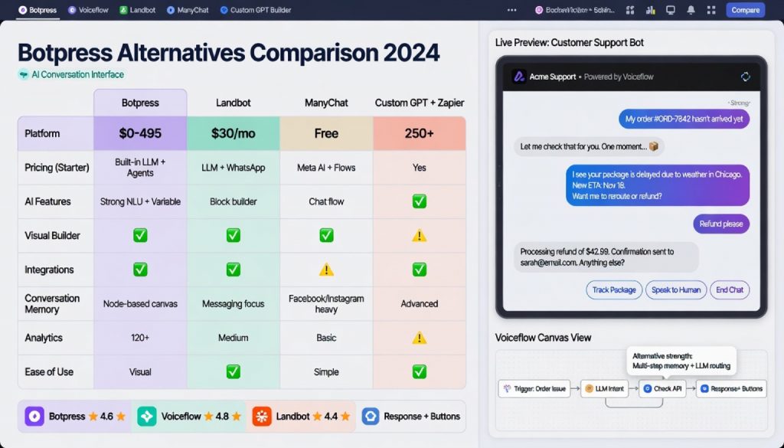Viewport: 784px width, 448px height.
Task: Click the Alternative strength tooltip on canvas
Action: click(x=681, y=361)
